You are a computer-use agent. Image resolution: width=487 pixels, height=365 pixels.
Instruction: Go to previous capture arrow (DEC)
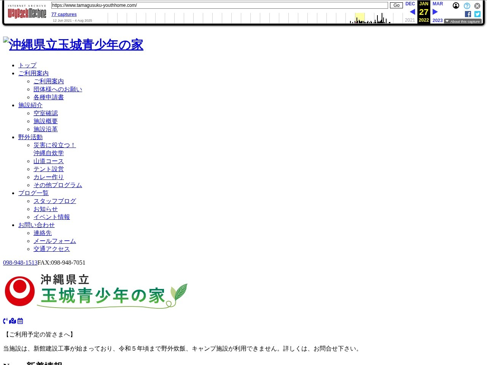[x=412, y=12]
